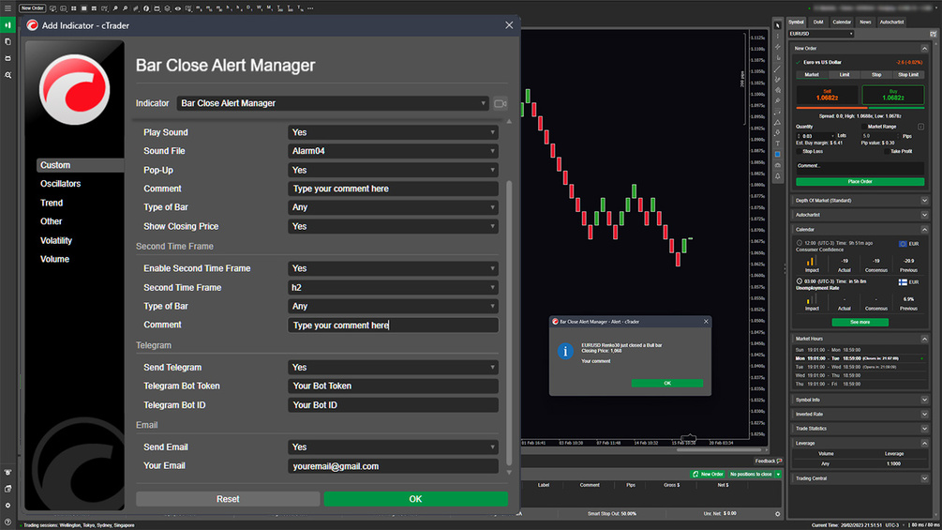The width and height of the screenshot is (942, 530).
Task: Open the Sound File Alarm04 dropdown
Action: click(x=393, y=151)
